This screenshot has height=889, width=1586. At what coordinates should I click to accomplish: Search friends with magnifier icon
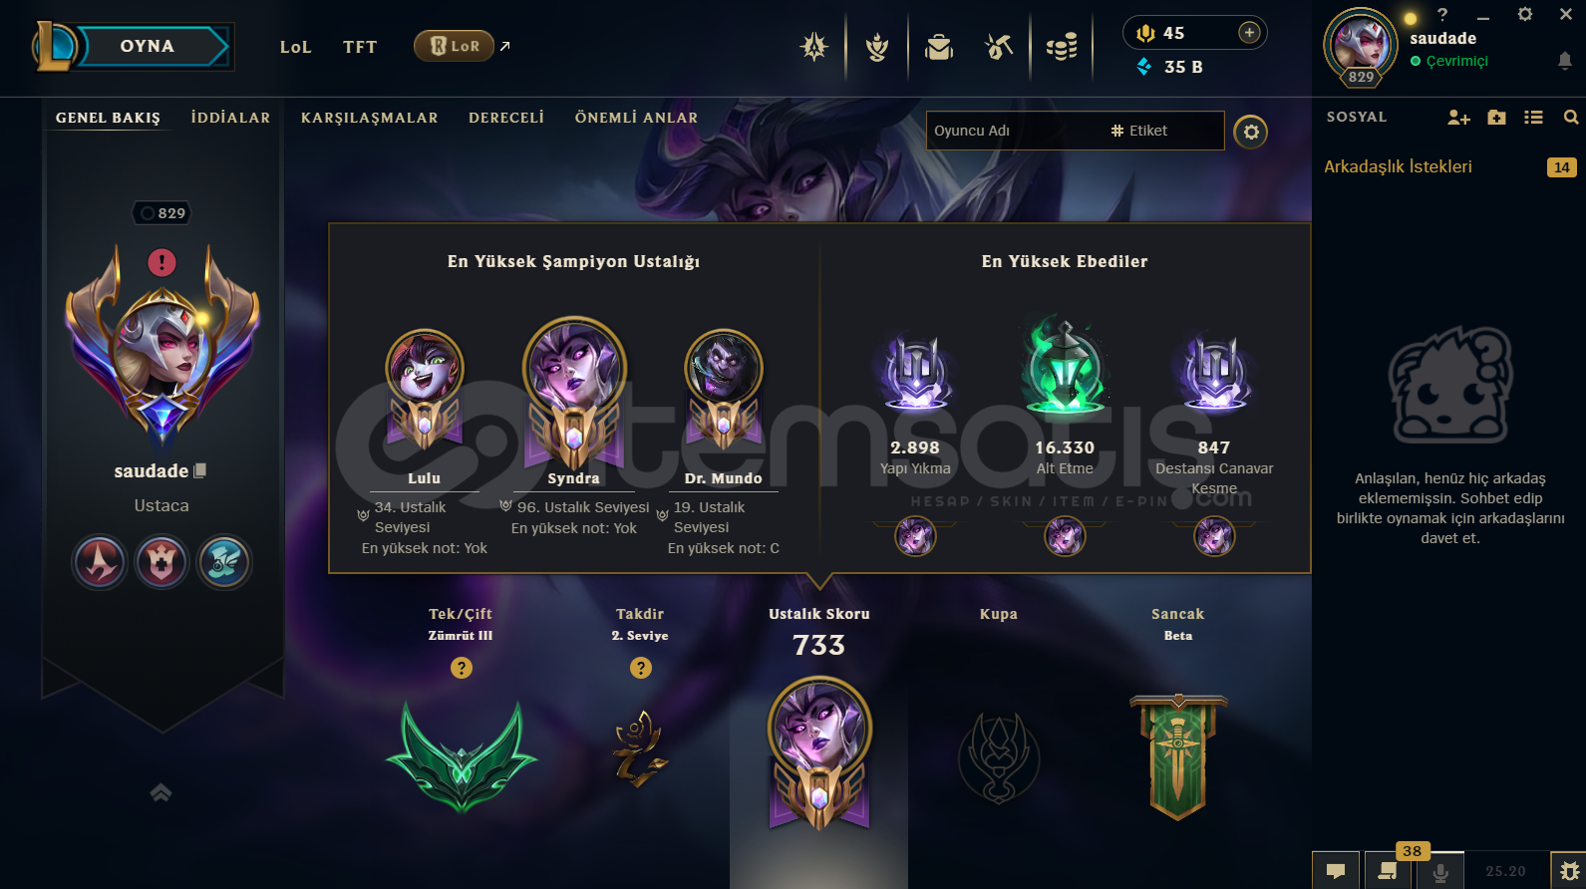1571,118
